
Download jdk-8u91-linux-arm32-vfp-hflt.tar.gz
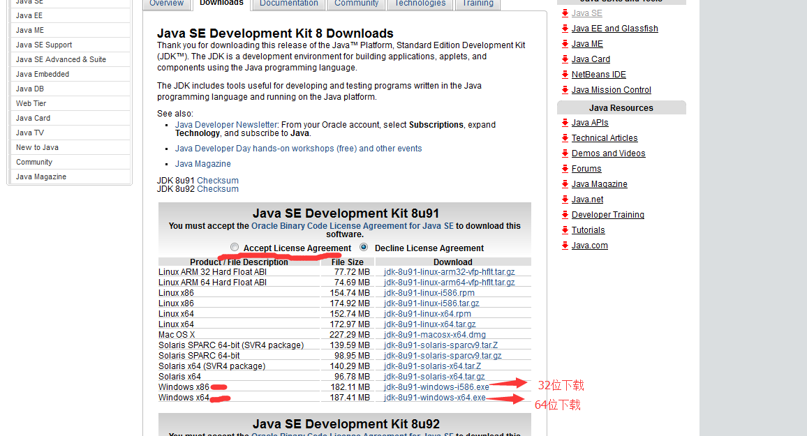pyautogui.click(x=449, y=272)
